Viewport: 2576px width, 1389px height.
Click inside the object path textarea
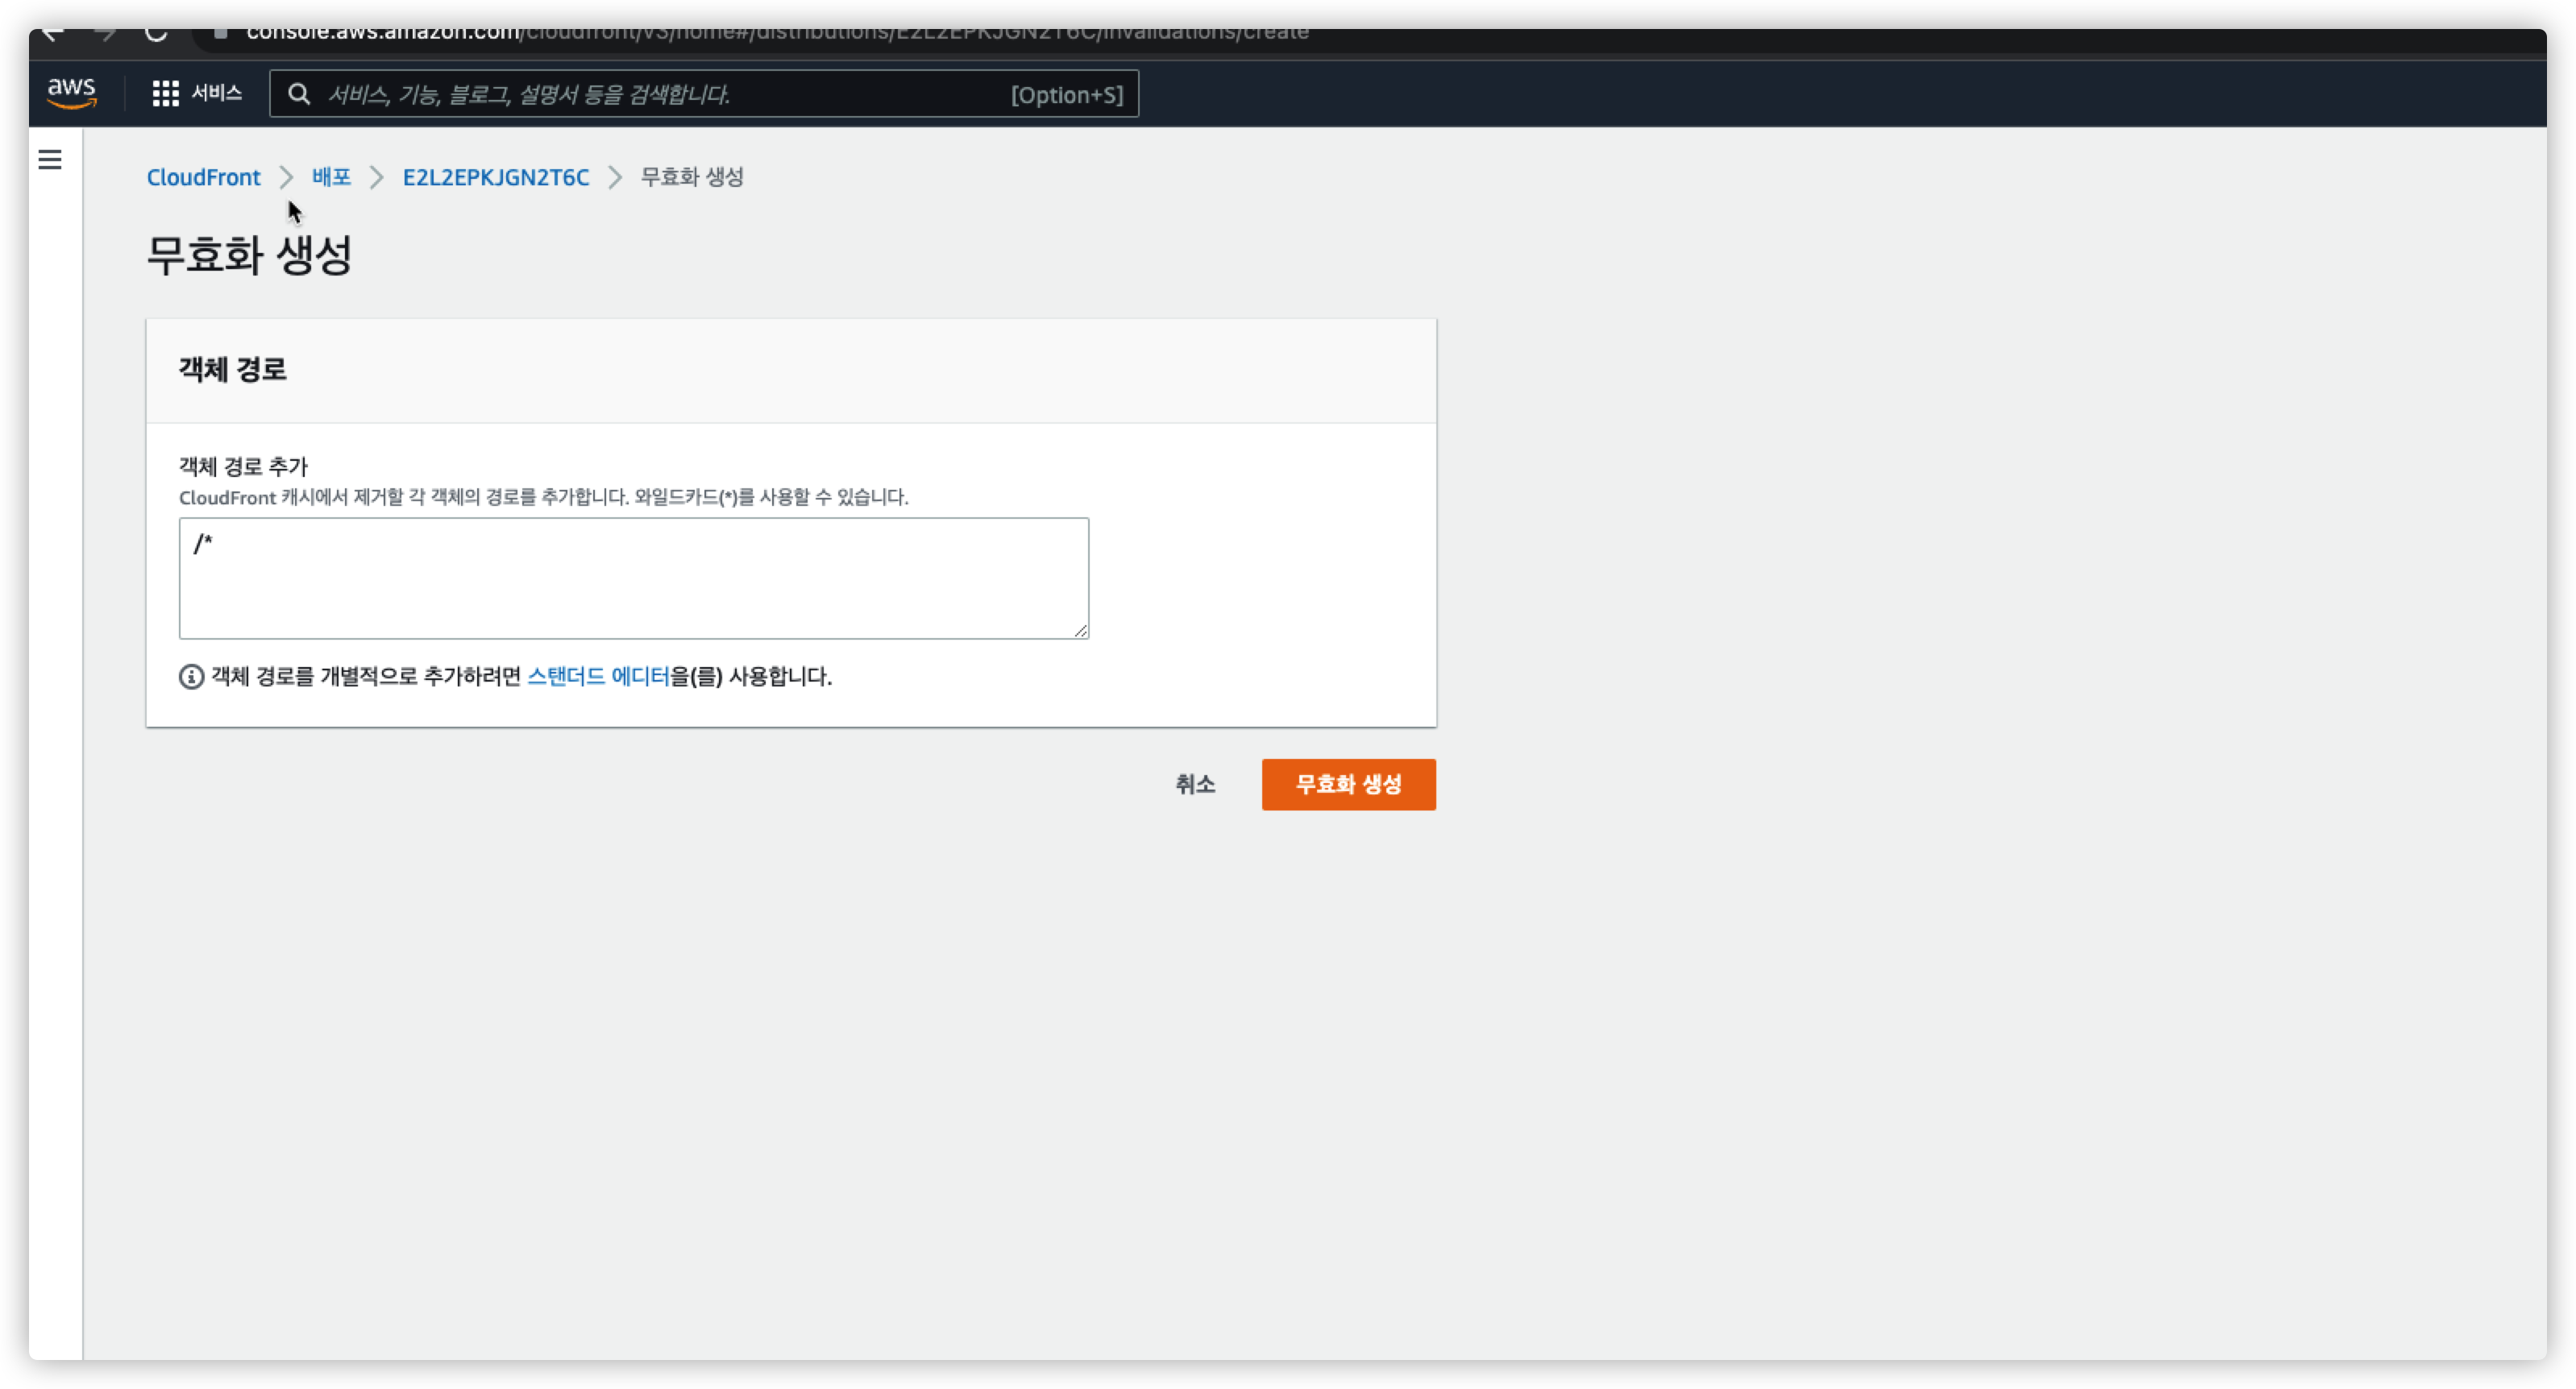click(633, 578)
